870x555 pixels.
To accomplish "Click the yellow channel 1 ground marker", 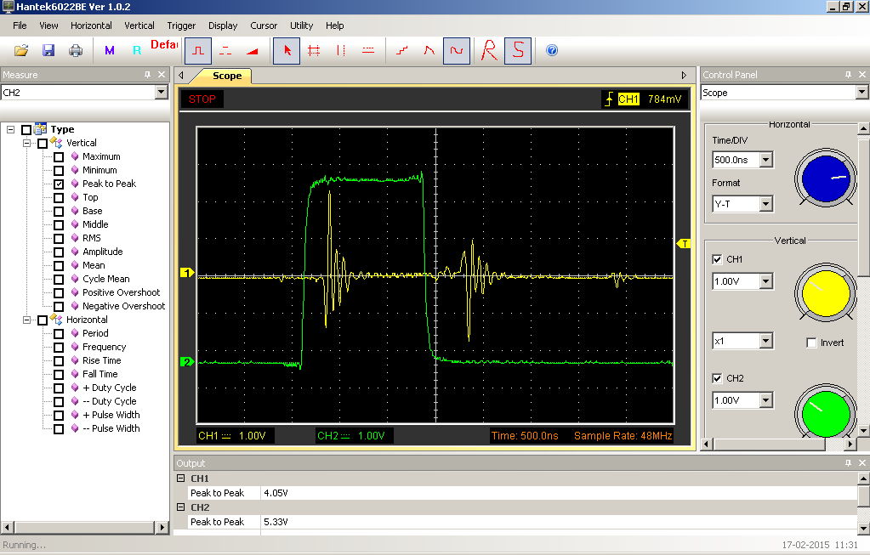I will click(x=187, y=272).
